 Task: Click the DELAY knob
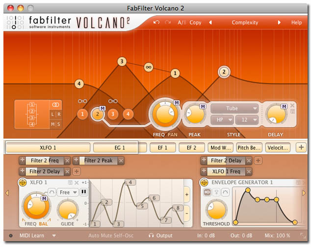(x=276, y=114)
